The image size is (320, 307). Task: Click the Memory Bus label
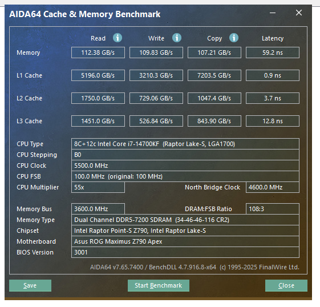click(34, 209)
